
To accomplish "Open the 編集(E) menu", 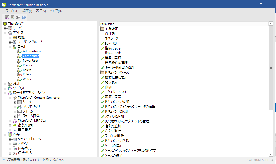I will [x=27, y=11].
